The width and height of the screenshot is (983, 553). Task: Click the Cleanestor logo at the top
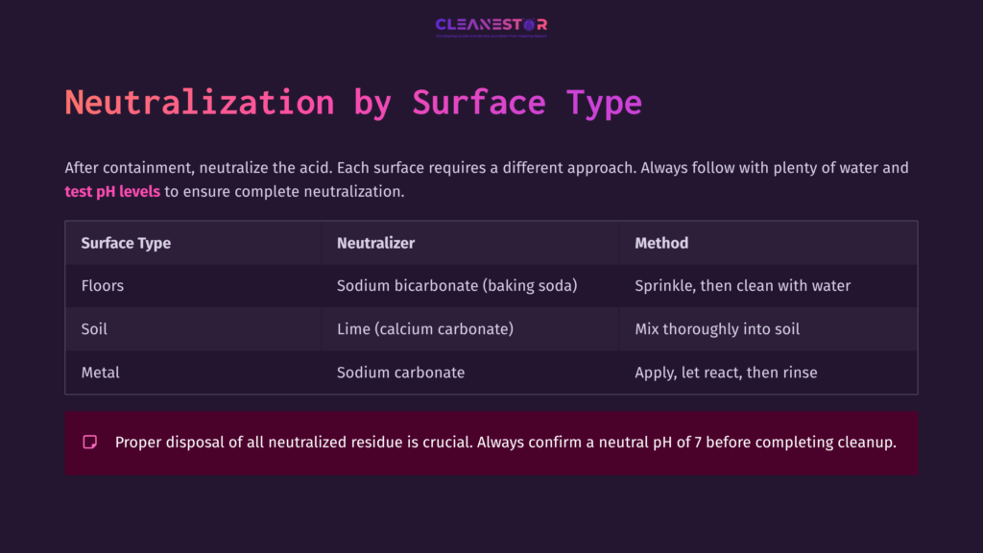tap(491, 25)
